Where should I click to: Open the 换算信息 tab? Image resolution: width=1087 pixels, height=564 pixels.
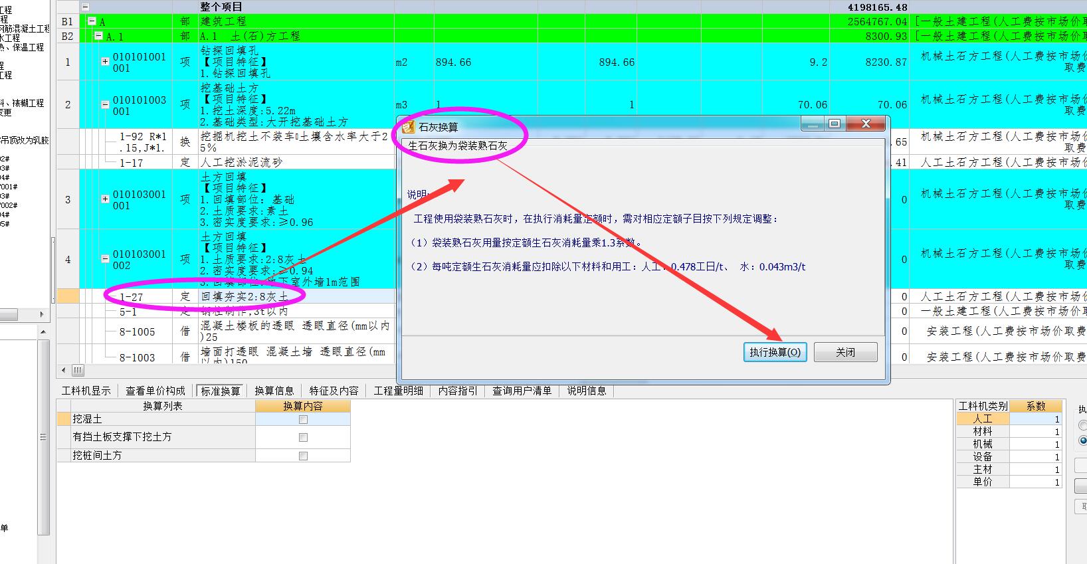click(274, 391)
